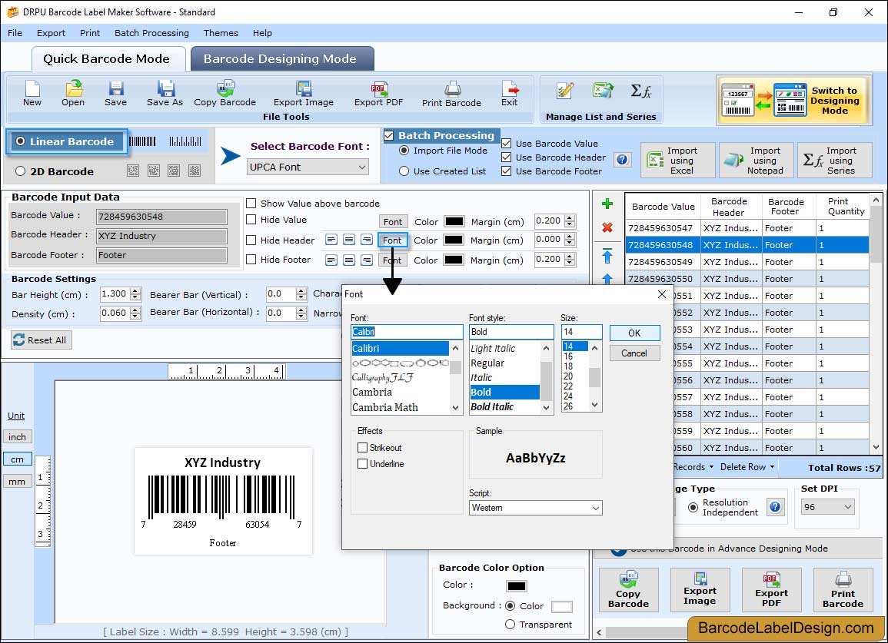Increase value Margin stepper
Screen dimensions: 888x643
[x=570, y=218]
